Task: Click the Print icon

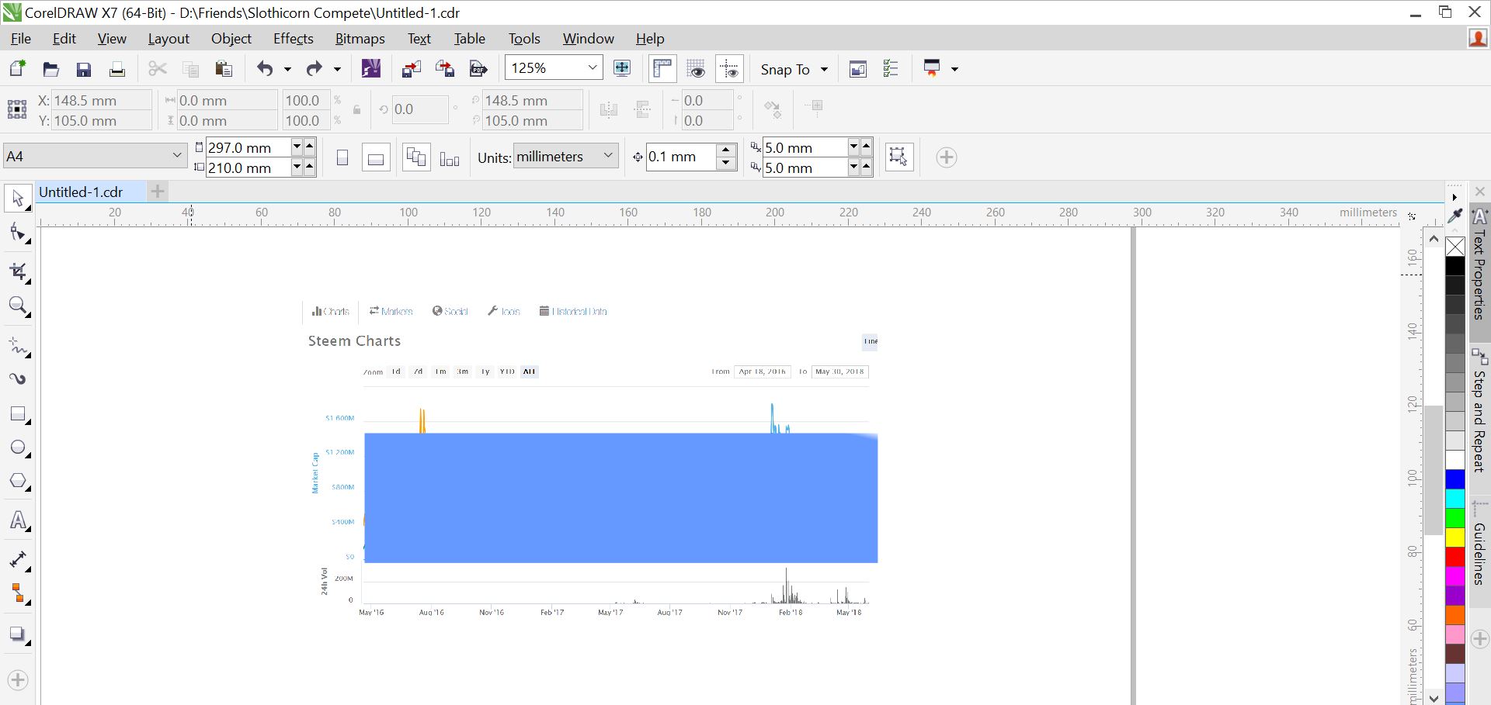Action: (117, 69)
